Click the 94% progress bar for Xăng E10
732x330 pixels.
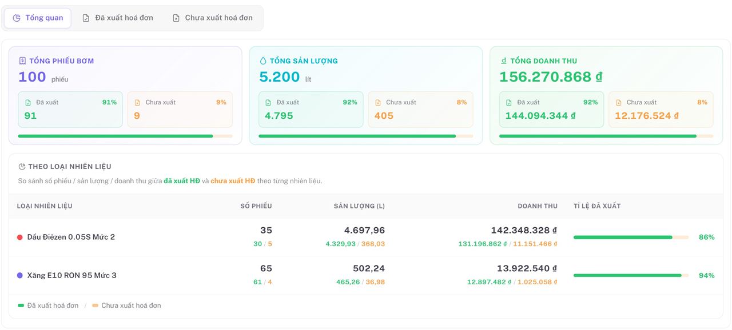point(631,275)
